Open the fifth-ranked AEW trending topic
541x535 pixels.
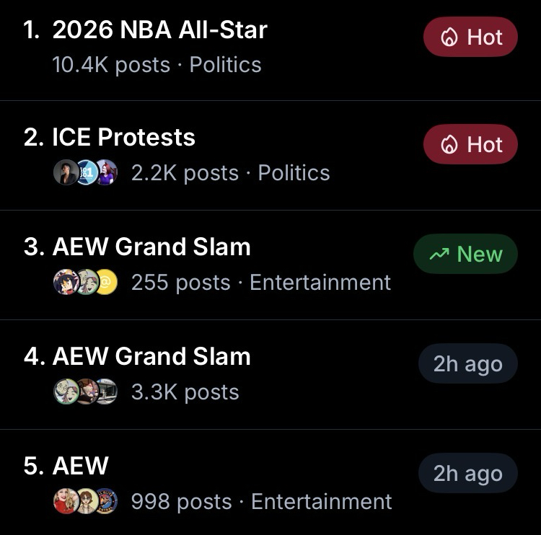[x=80, y=466]
